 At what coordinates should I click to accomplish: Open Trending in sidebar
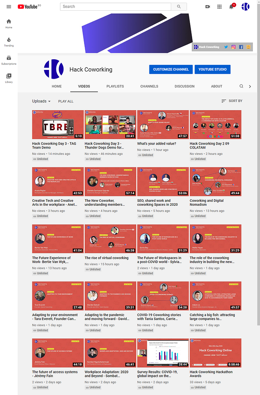pos(9,42)
